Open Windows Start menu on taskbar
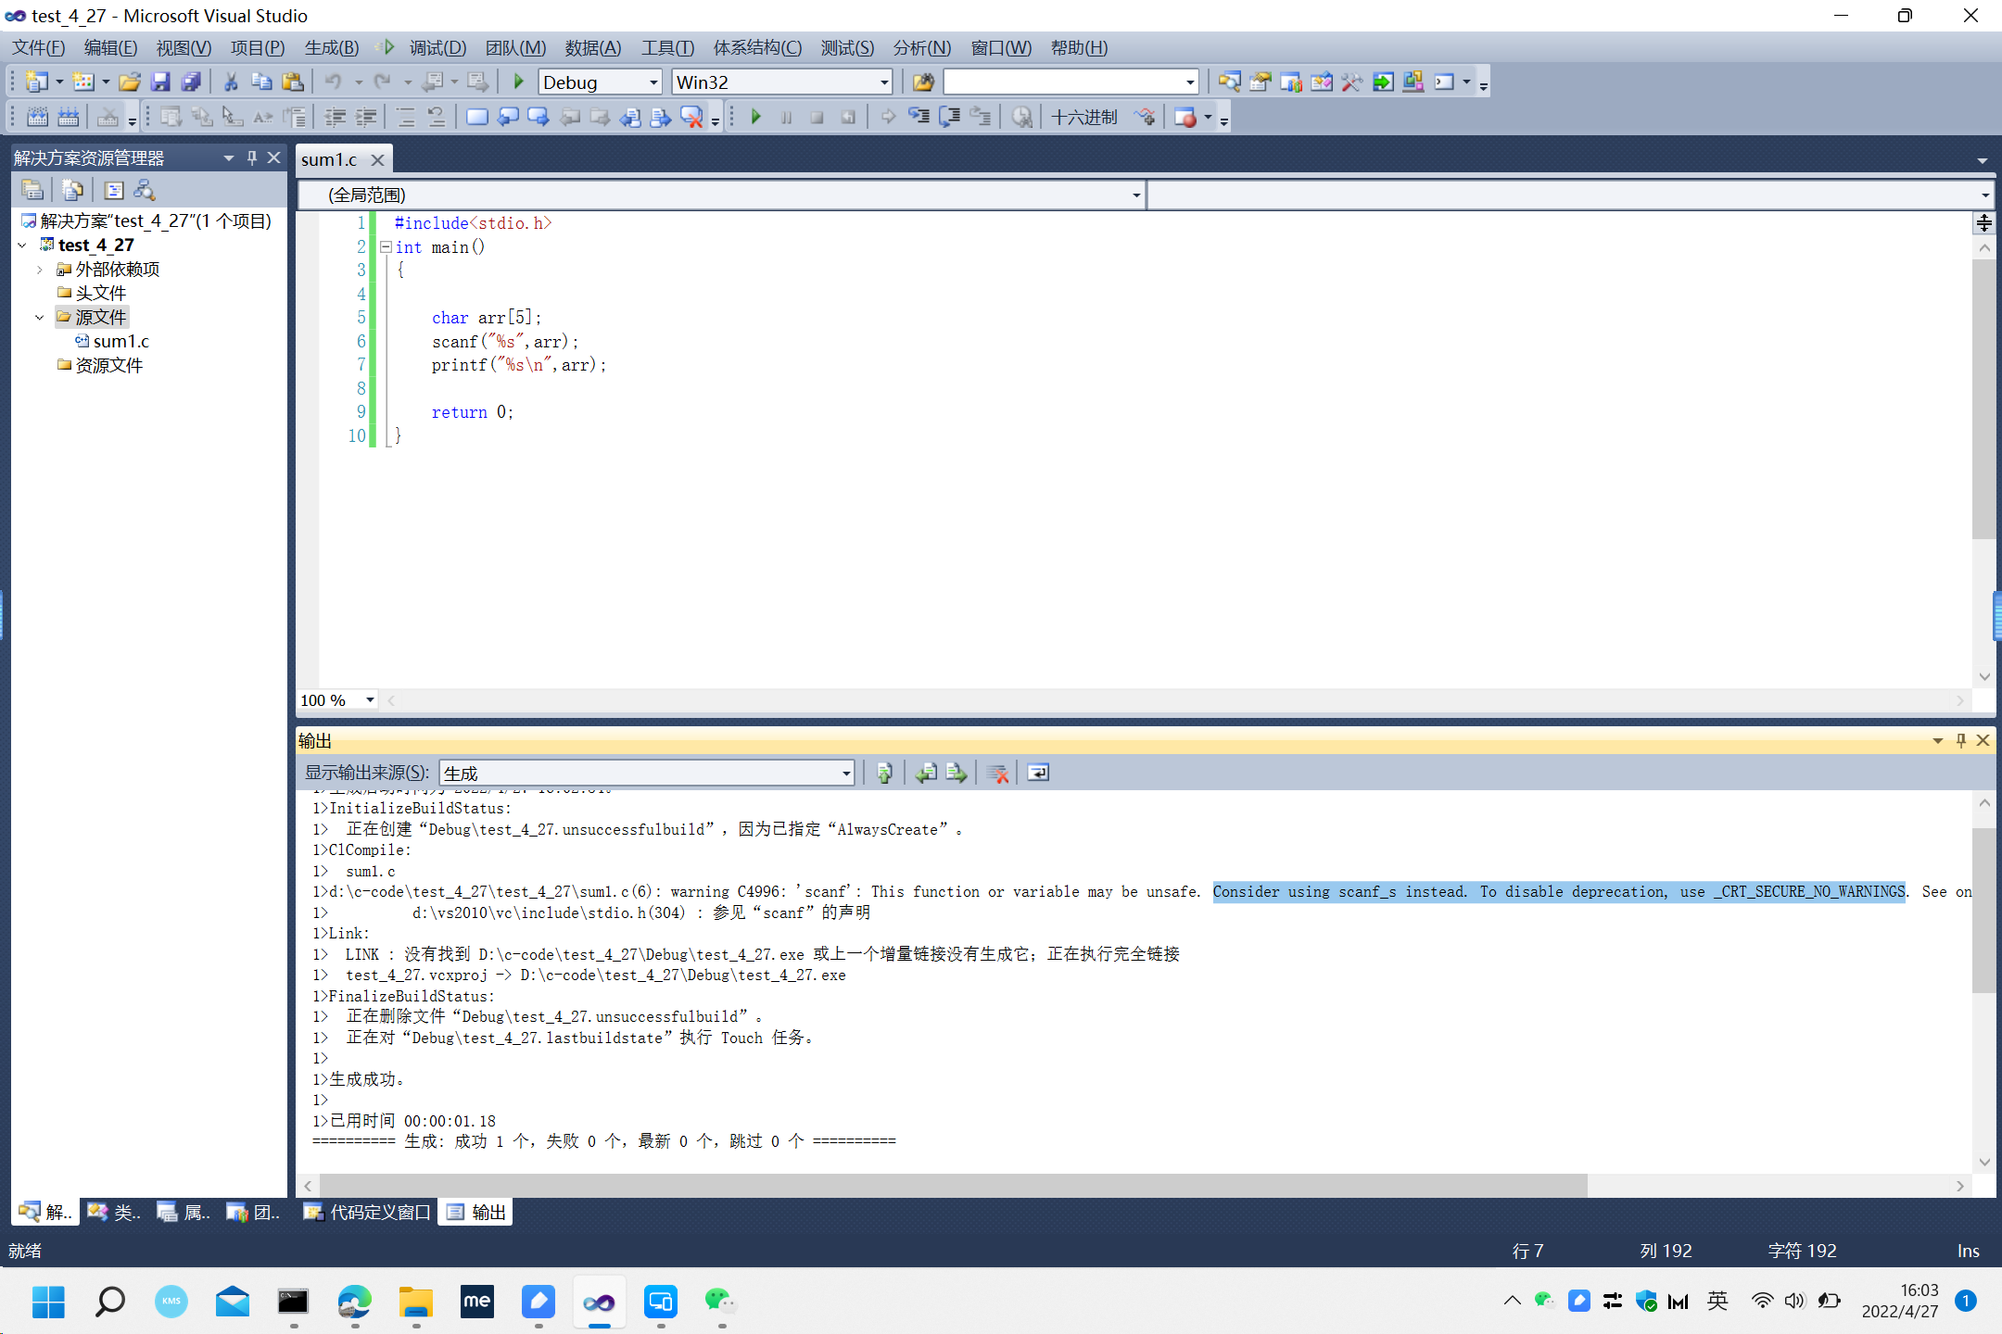 [48, 1302]
